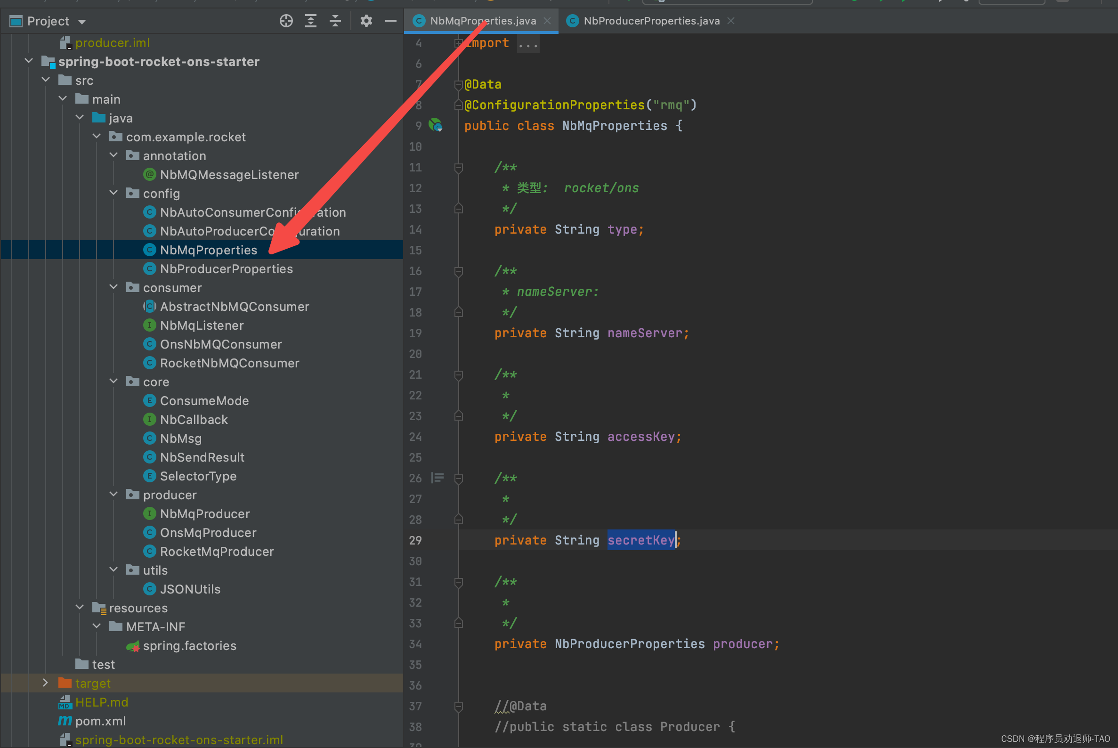Collapse the core package
Screen dimensions: 1118x748
(113, 382)
